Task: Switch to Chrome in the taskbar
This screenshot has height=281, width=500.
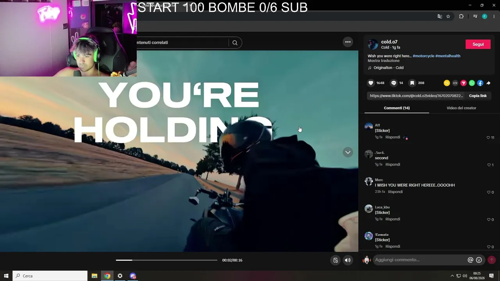Action: [x=107, y=276]
